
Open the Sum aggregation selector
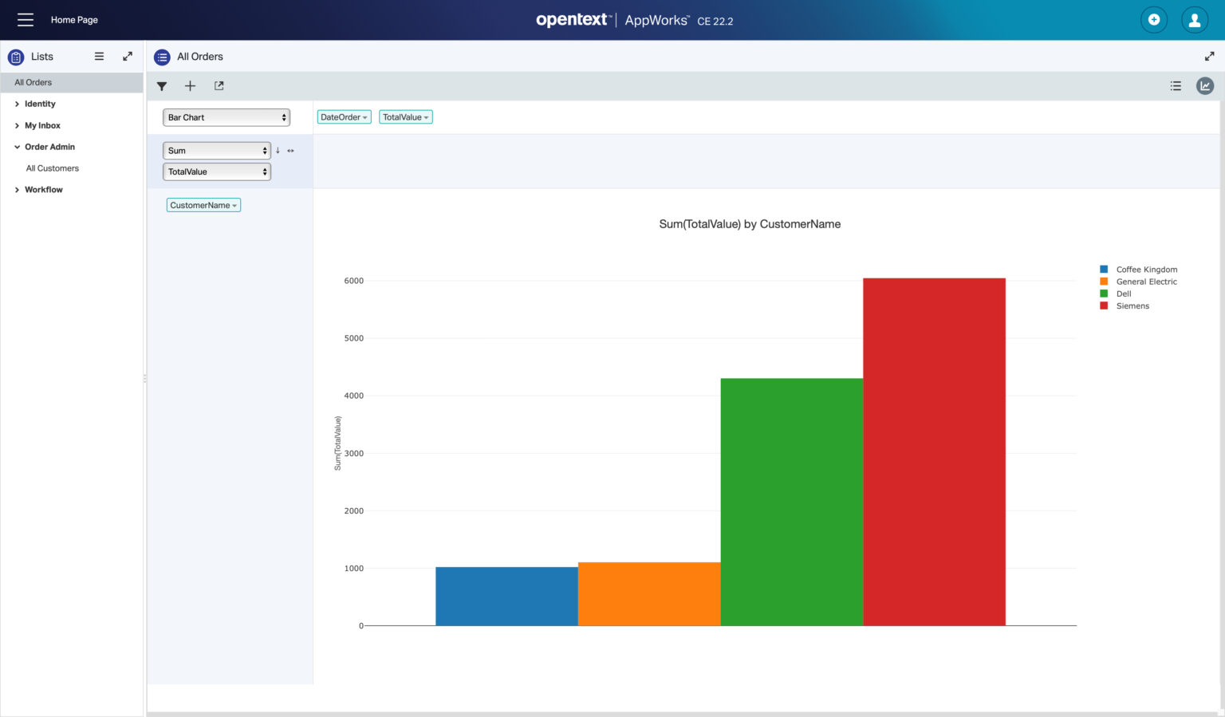(215, 150)
